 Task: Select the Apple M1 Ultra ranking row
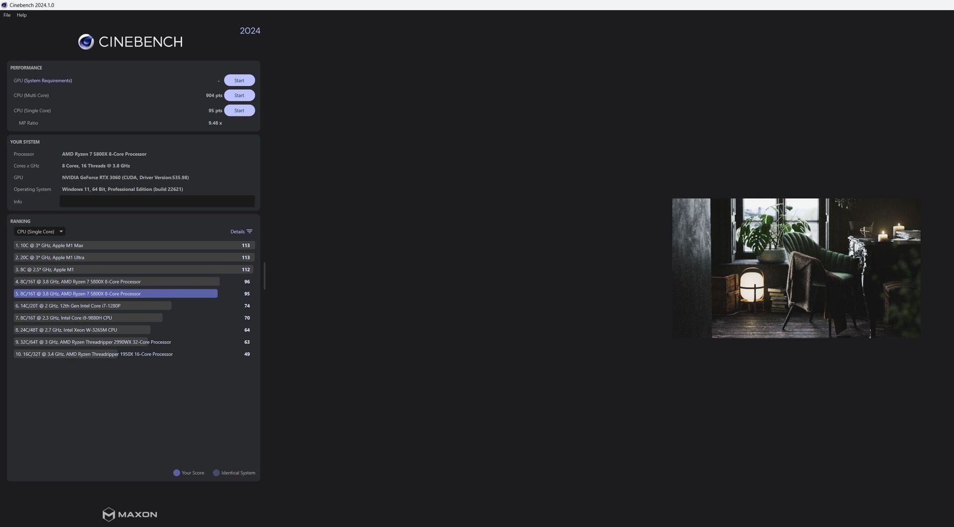[x=134, y=258]
